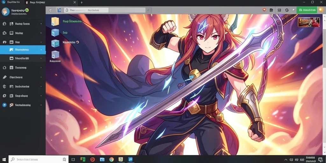Click the green button in the toolbar

coord(307,10)
